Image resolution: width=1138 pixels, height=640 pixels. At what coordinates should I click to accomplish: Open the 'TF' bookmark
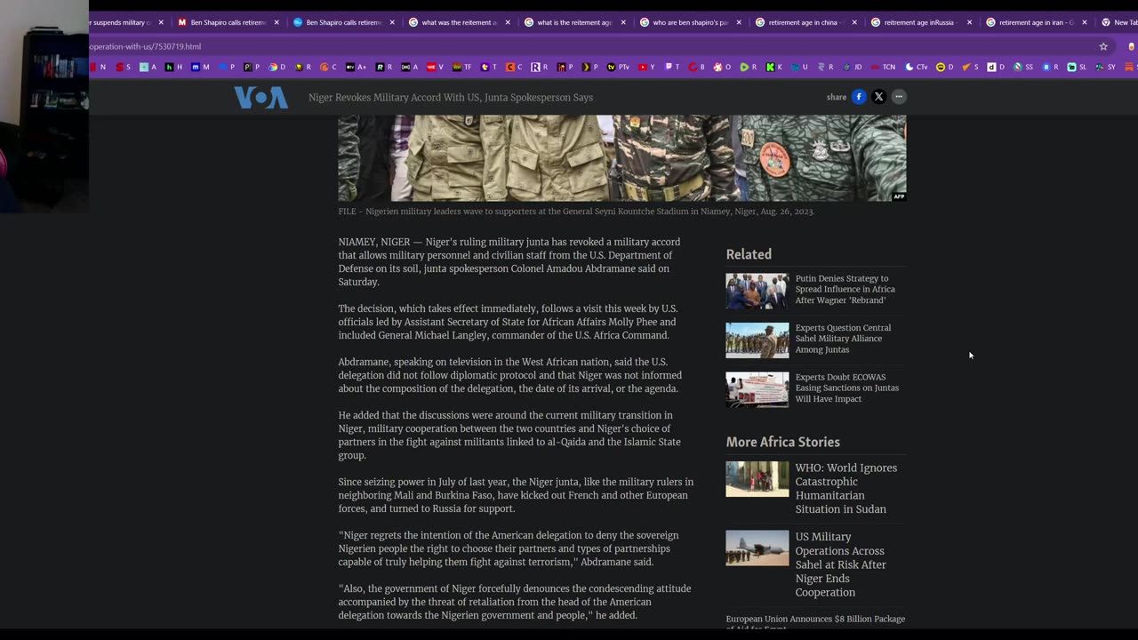click(462, 67)
